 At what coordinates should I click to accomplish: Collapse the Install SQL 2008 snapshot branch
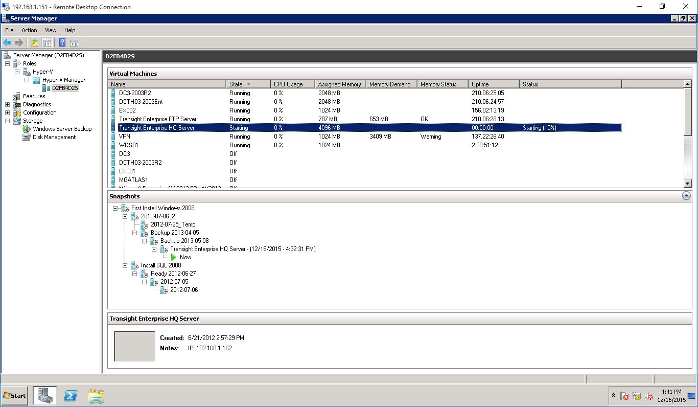click(125, 265)
